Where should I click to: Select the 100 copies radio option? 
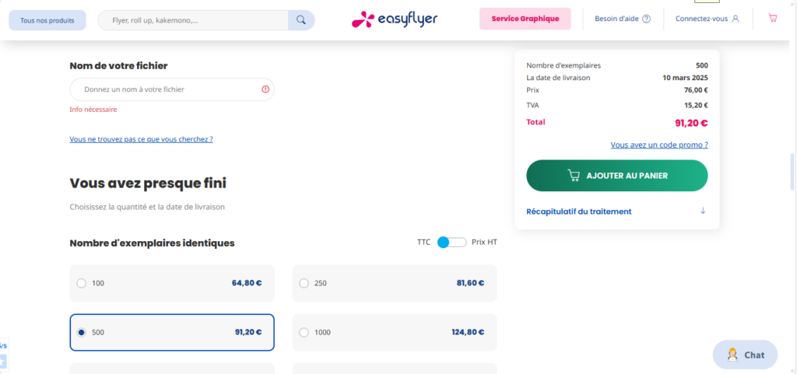[81, 283]
